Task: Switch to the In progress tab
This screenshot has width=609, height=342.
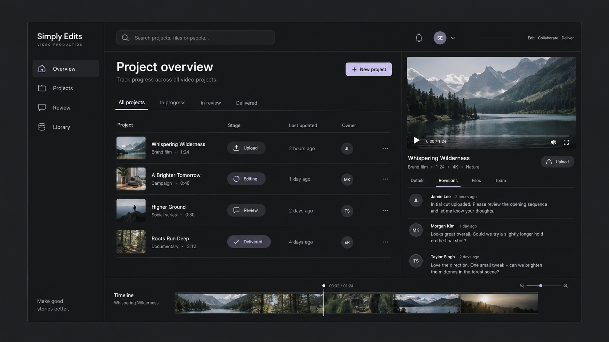Action: [173, 103]
